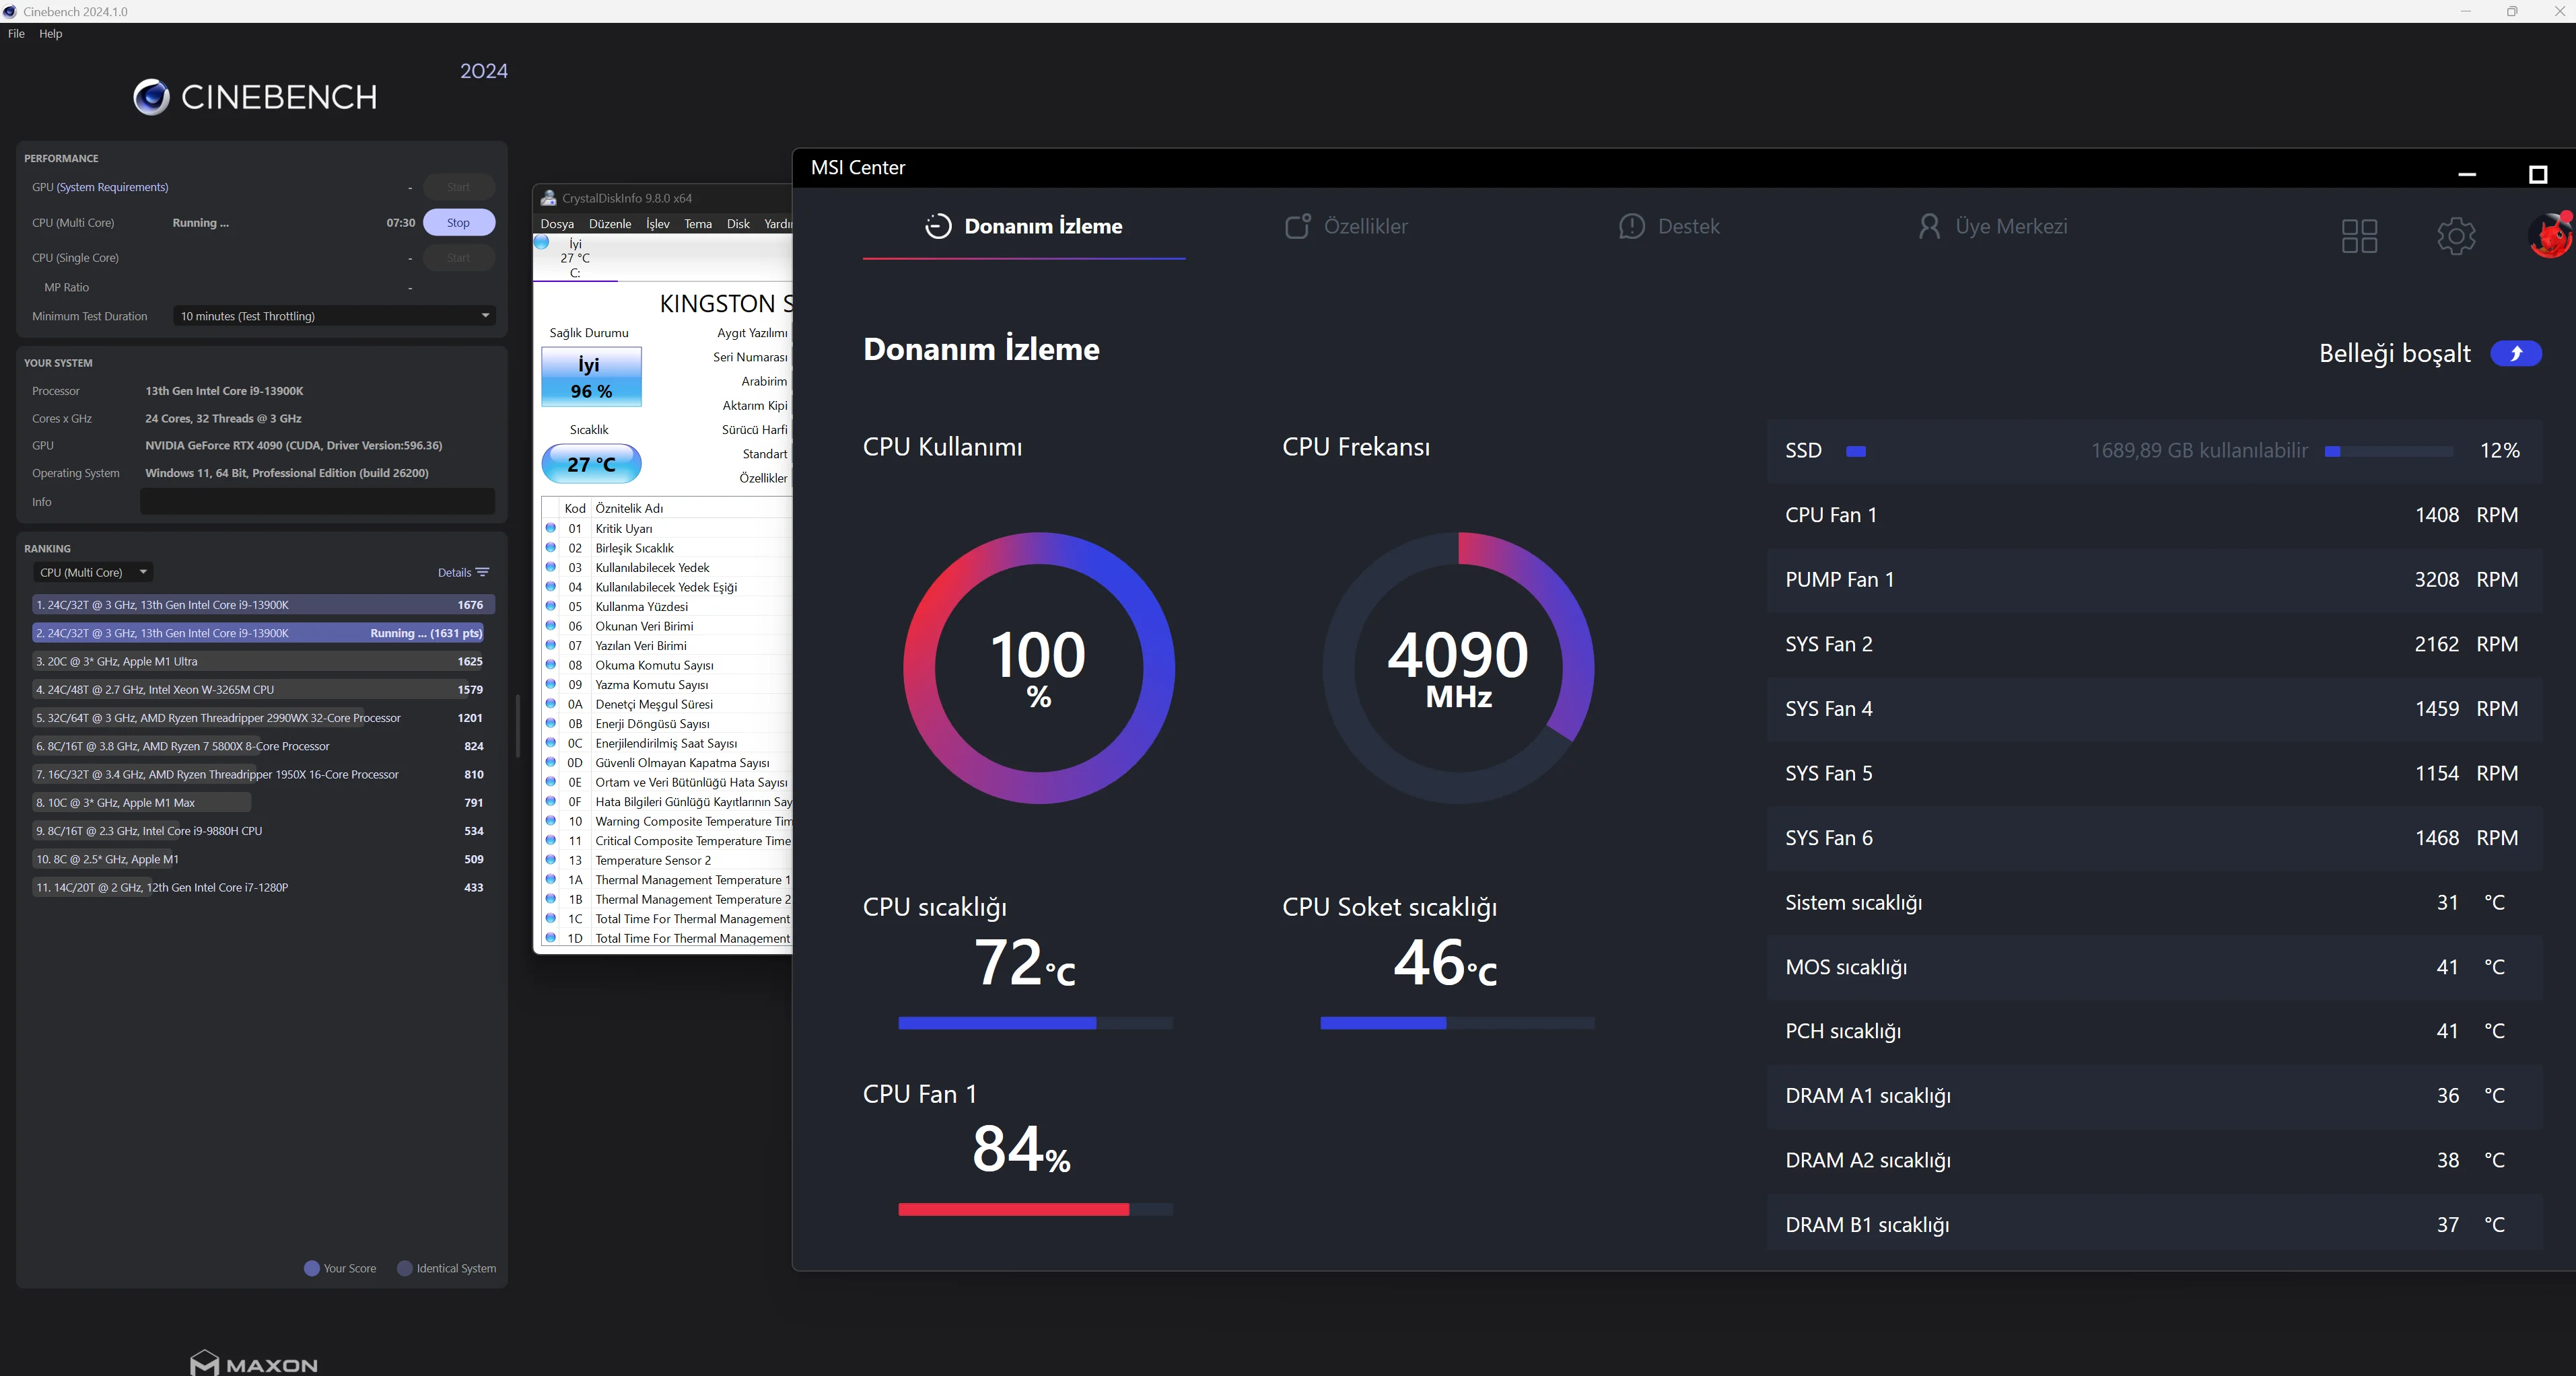Image resolution: width=2576 pixels, height=1376 pixels.
Task: Toggle the Belleği boşalt memory release switch
Action: pyautogui.click(x=2516, y=354)
